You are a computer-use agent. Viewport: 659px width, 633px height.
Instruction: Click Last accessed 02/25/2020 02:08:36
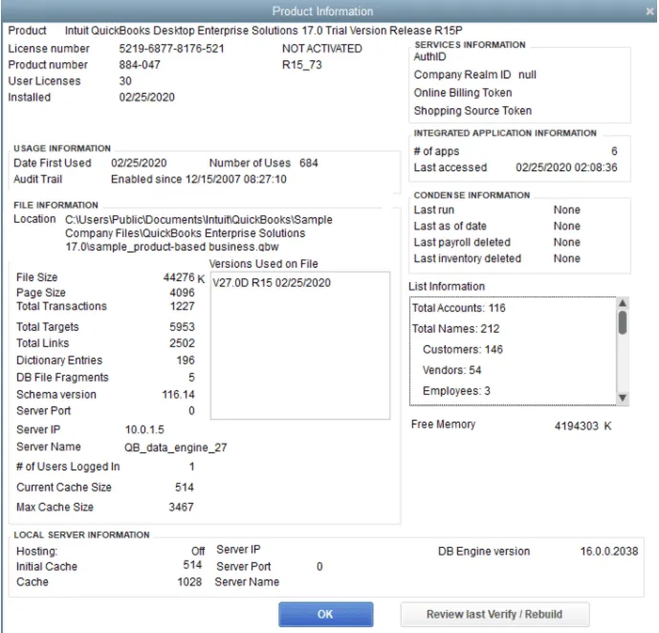(x=566, y=167)
